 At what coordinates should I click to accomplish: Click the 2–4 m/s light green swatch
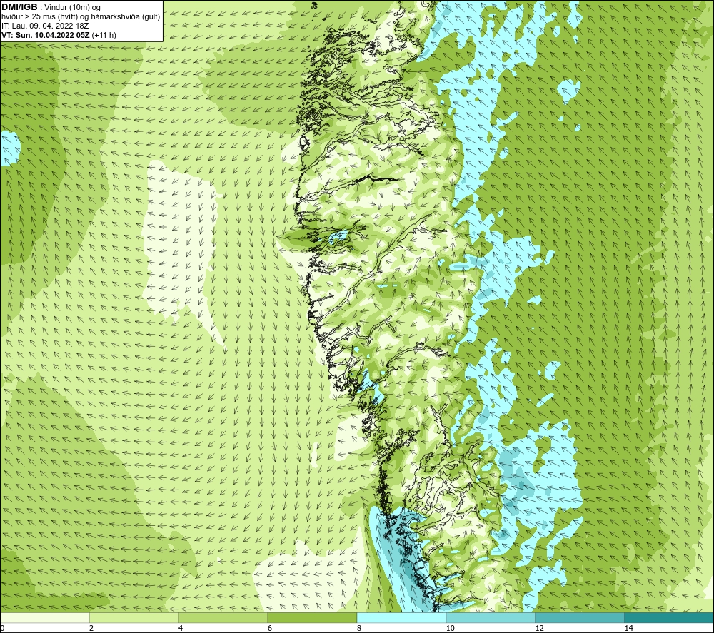click(x=134, y=617)
